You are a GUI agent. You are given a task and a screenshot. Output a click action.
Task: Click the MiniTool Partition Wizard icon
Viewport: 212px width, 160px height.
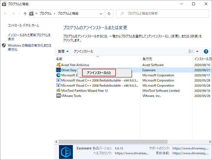pyautogui.click(x=58, y=90)
